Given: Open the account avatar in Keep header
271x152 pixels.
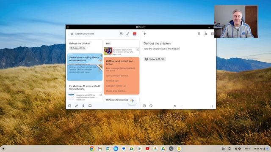Looking at the screenshot, I should 135,34.
